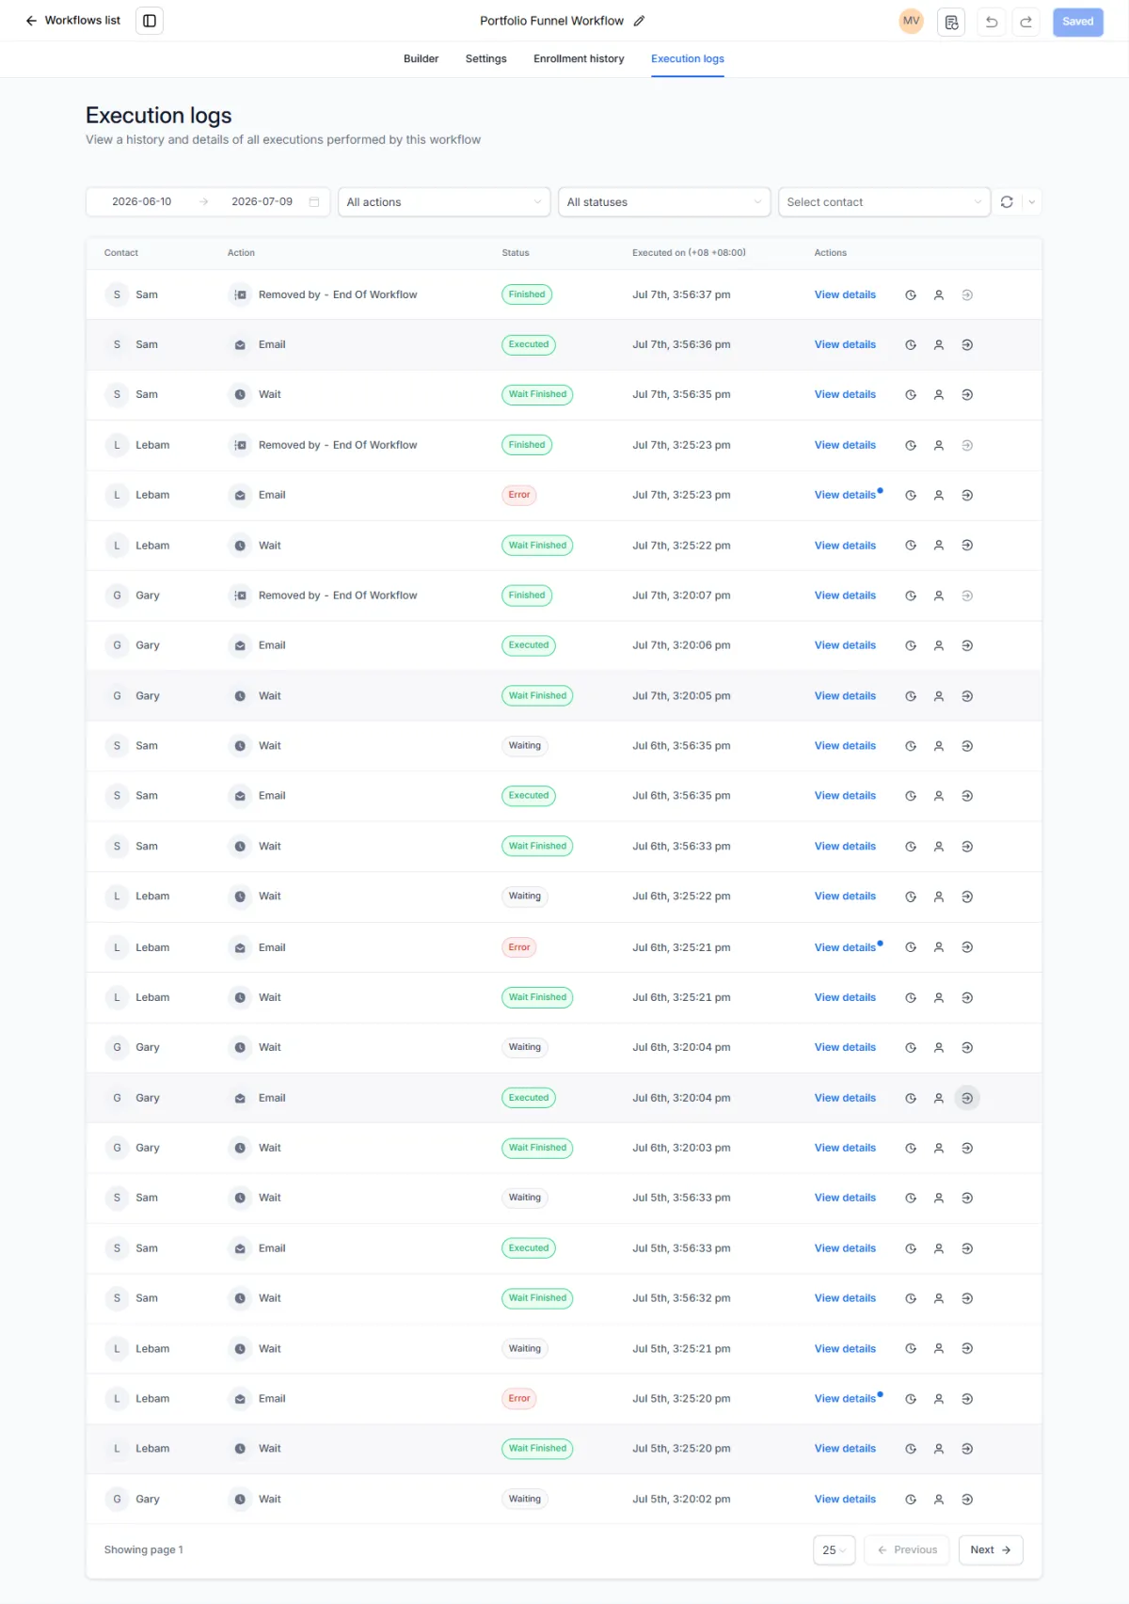Open the page size dropdown showing 25
1129x1604 pixels.
point(834,1550)
